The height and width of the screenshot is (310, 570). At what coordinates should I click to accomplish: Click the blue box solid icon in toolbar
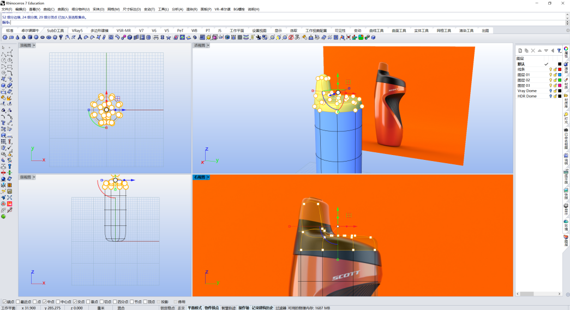click(130, 38)
